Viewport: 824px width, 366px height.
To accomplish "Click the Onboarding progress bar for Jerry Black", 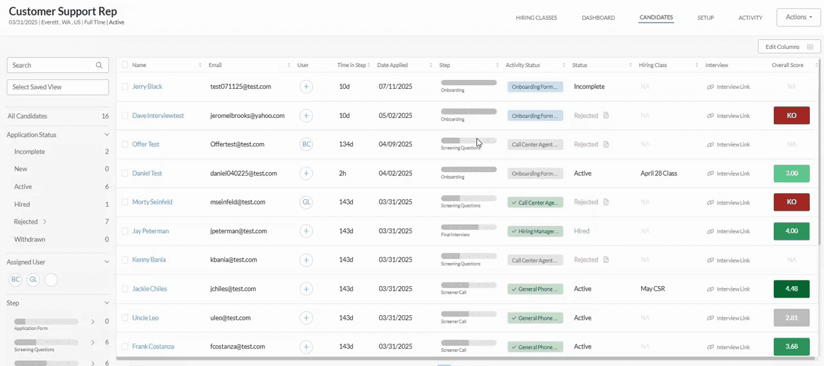I will [469, 83].
